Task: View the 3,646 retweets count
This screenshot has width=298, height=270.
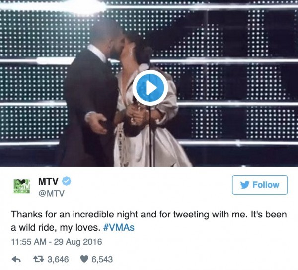Action: coord(58,259)
